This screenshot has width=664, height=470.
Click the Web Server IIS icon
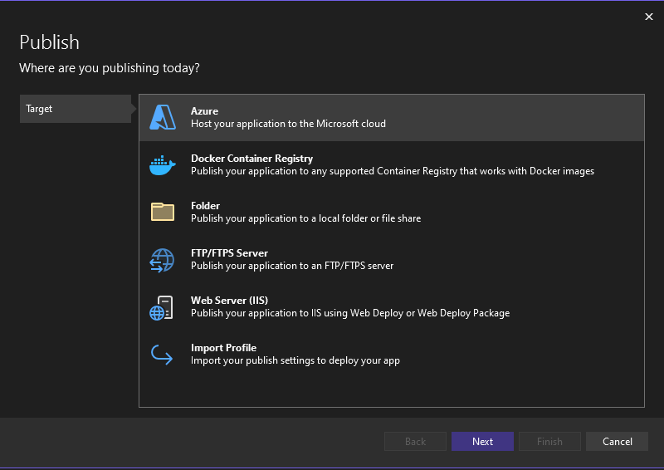pyautogui.click(x=161, y=308)
